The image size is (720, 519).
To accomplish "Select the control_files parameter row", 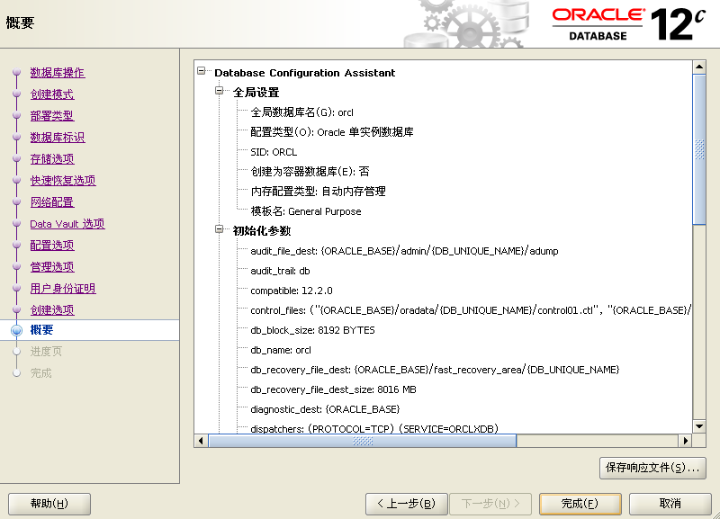I will 471,310.
